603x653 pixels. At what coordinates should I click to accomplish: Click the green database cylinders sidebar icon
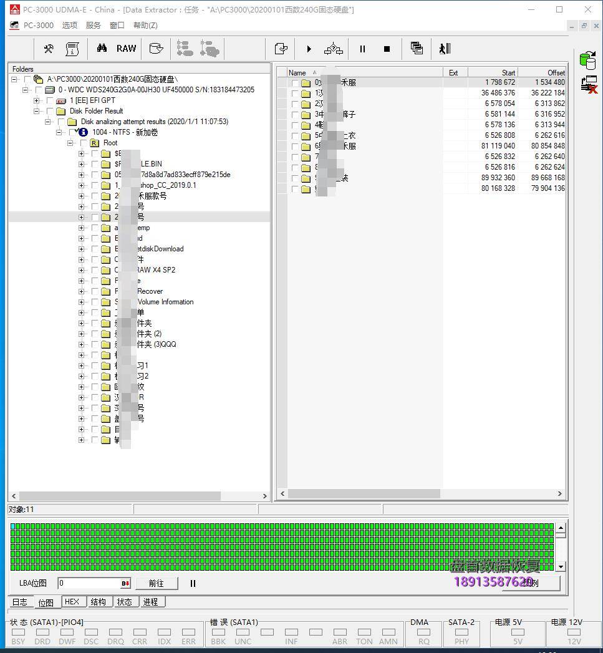pyautogui.click(x=588, y=60)
